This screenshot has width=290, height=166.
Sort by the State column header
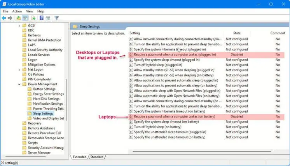pos(237,33)
